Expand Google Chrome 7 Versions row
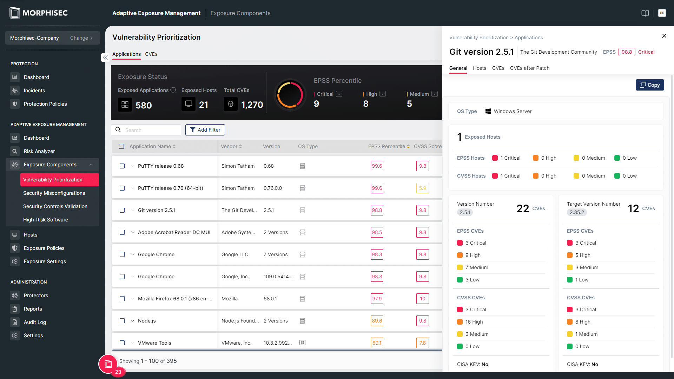The image size is (674, 379). [x=133, y=254]
